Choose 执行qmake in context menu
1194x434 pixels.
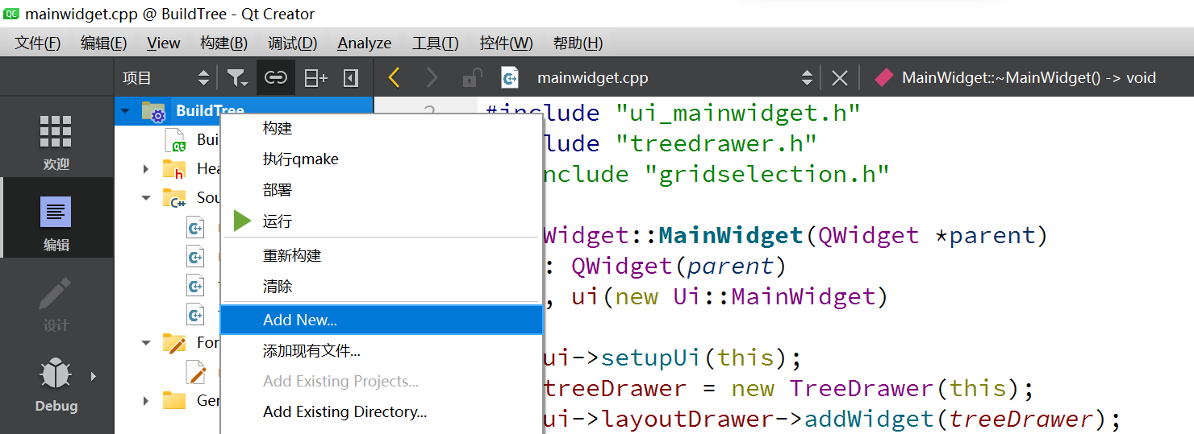click(x=381, y=159)
